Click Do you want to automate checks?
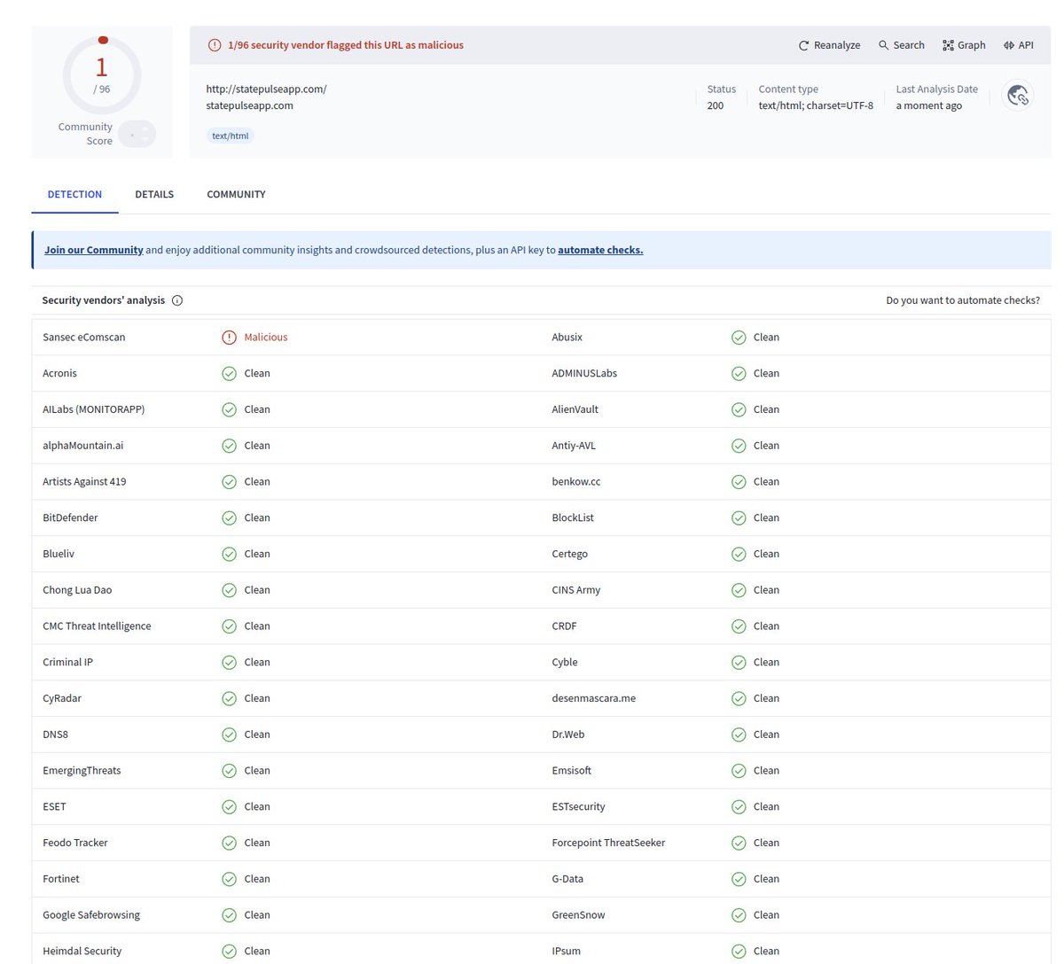 963,300
